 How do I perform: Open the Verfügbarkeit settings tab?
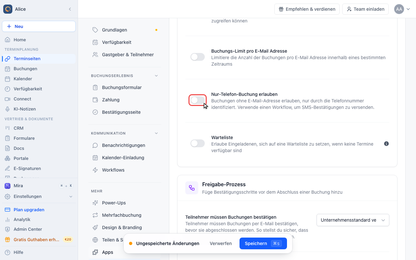click(x=125, y=42)
